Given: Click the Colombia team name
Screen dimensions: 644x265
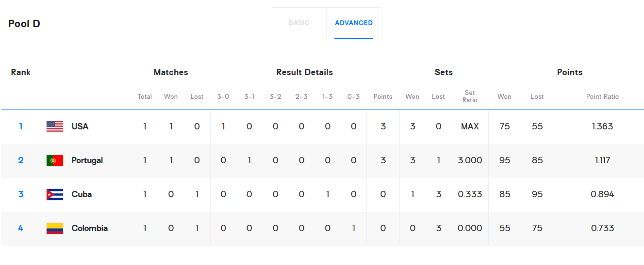Looking at the screenshot, I should click(90, 229).
